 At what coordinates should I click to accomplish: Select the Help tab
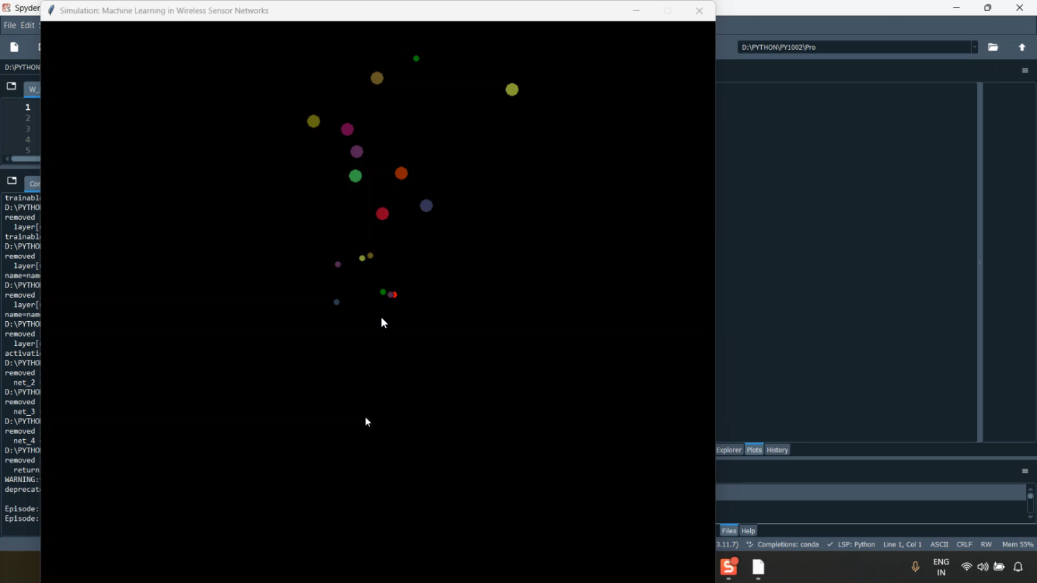click(x=748, y=531)
